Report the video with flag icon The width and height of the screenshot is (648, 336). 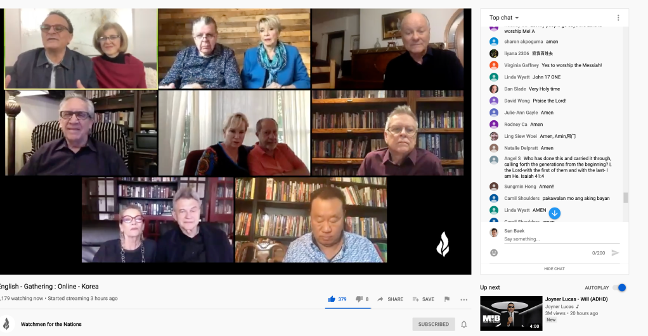click(x=447, y=299)
